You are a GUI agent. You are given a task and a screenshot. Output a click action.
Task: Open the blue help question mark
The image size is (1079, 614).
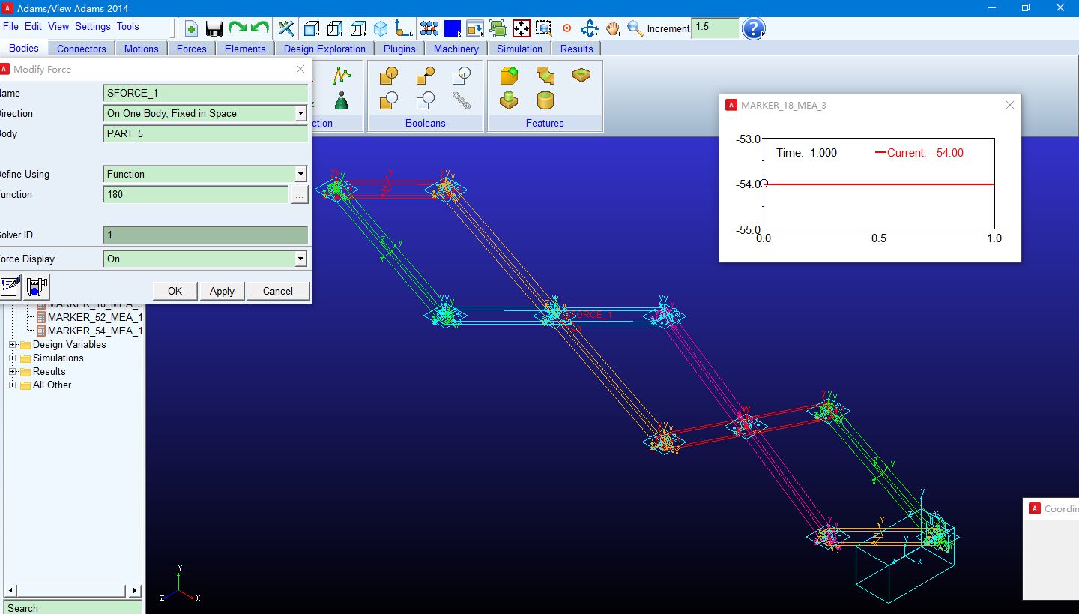pyautogui.click(x=753, y=28)
